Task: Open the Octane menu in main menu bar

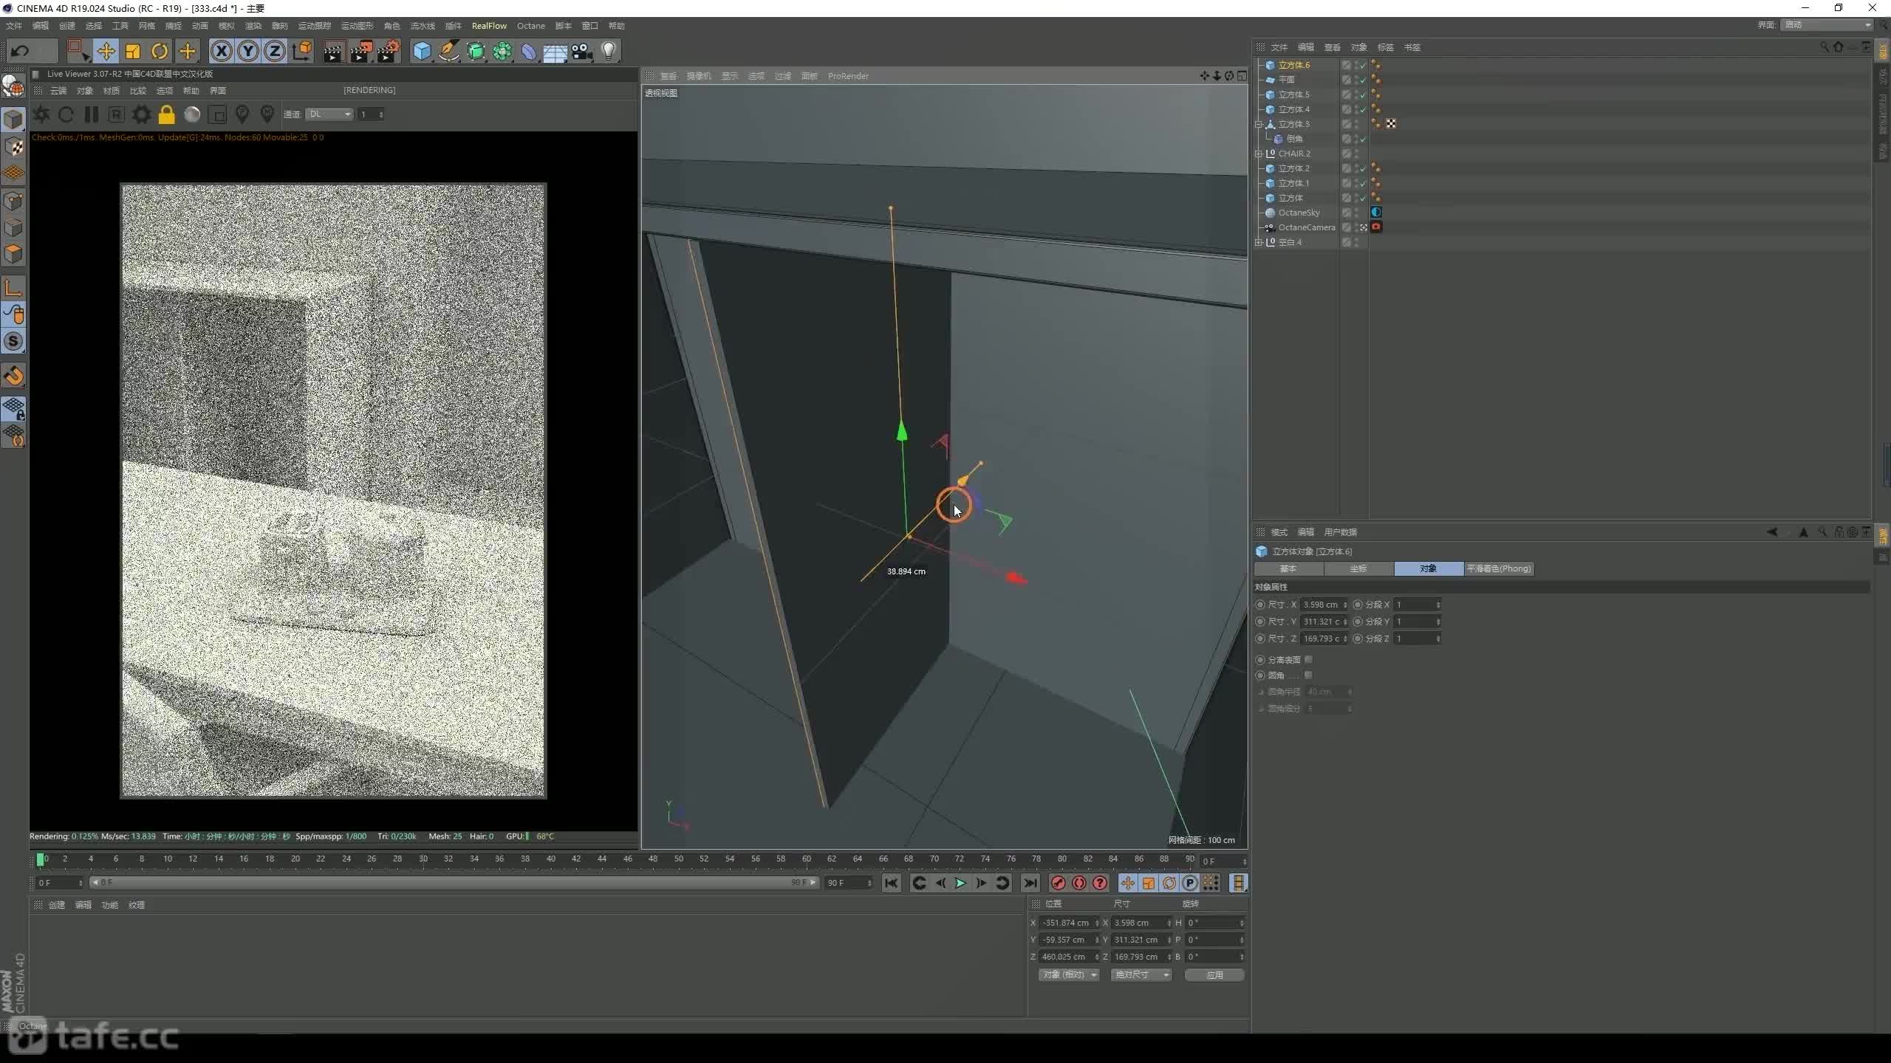Action: point(530,26)
